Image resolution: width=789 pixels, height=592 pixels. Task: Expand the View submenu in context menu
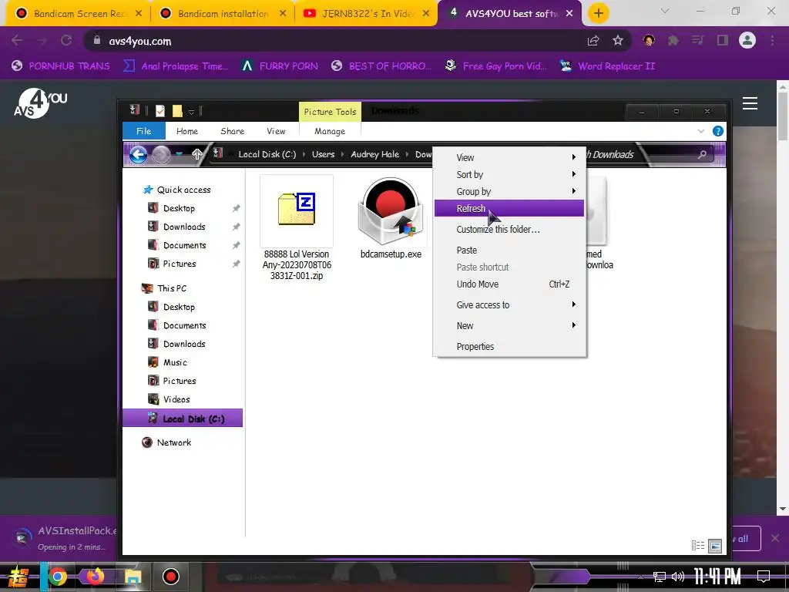[509, 157]
